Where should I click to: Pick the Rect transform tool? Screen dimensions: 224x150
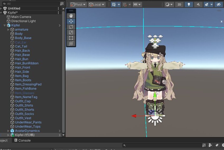coord(71,38)
